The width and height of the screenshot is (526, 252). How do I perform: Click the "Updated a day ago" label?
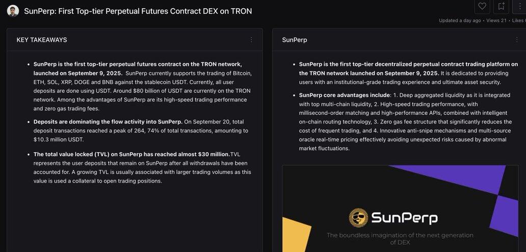tap(460, 20)
